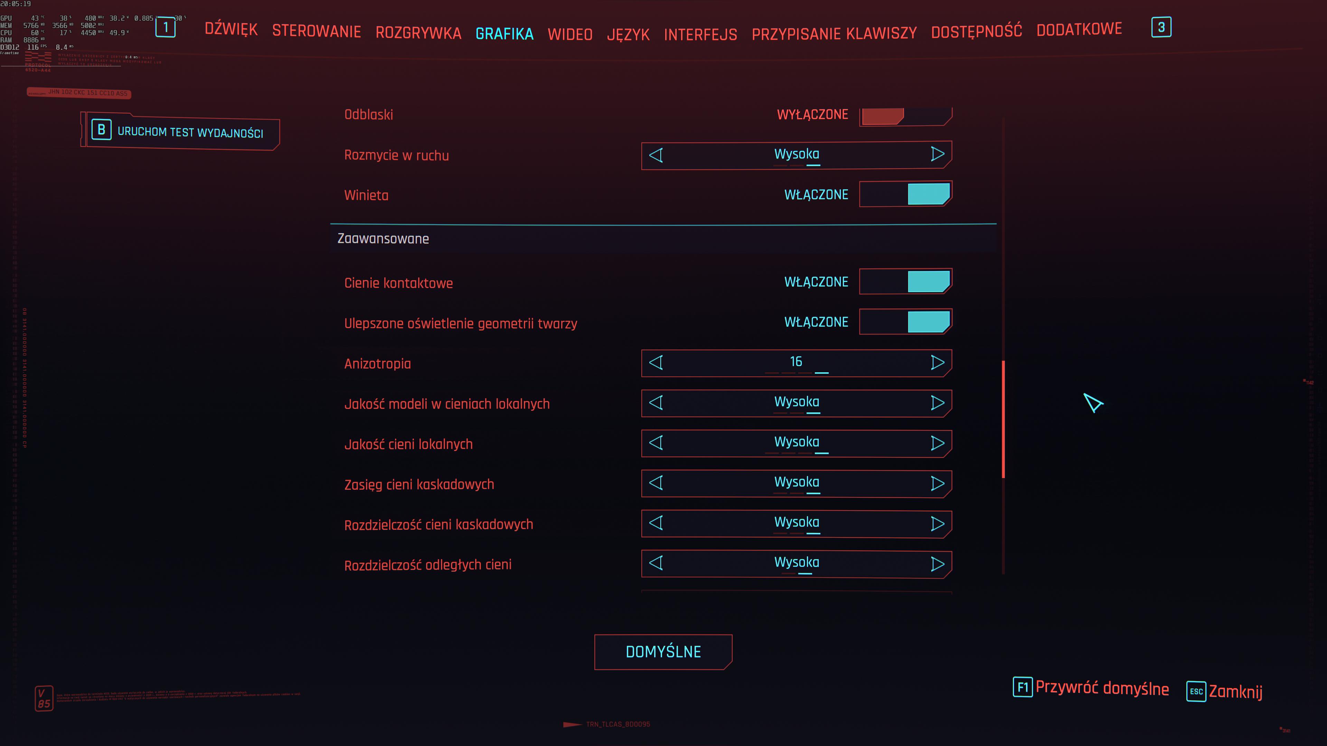
Task: Click right arrow for Jakość modeli w cieniach lokalnych
Action: pyautogui.click(x=938, y=403)
